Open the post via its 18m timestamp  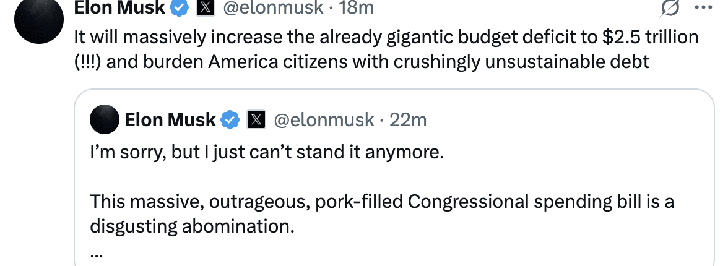point(358,7)
